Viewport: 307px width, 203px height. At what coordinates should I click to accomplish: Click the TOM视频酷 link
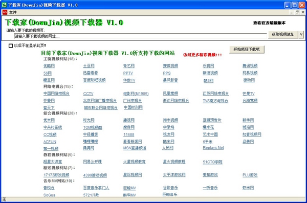pyautogui.click(x=93, y=128)
